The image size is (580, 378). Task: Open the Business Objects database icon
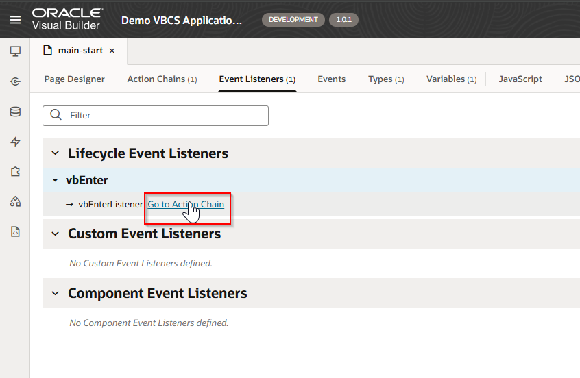[x=15, y=112]
